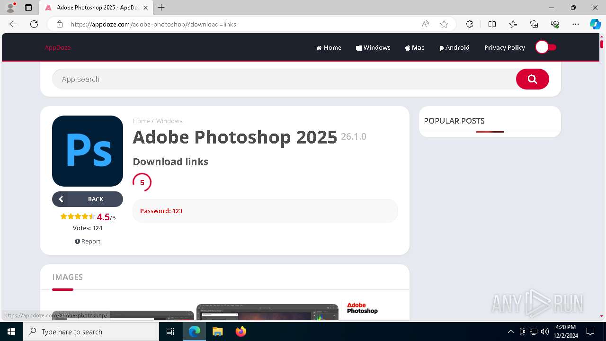The height and width of the screenshot is (341, 606).
Task: Click the POPULAR POSTS heading
Action: (x=454, y=121)
